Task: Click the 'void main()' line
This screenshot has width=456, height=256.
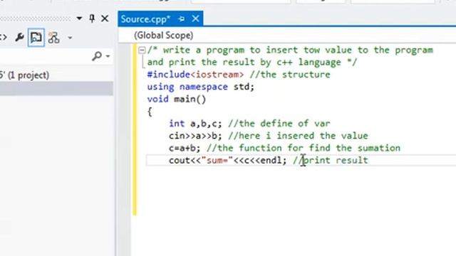Action: point(177,100)
